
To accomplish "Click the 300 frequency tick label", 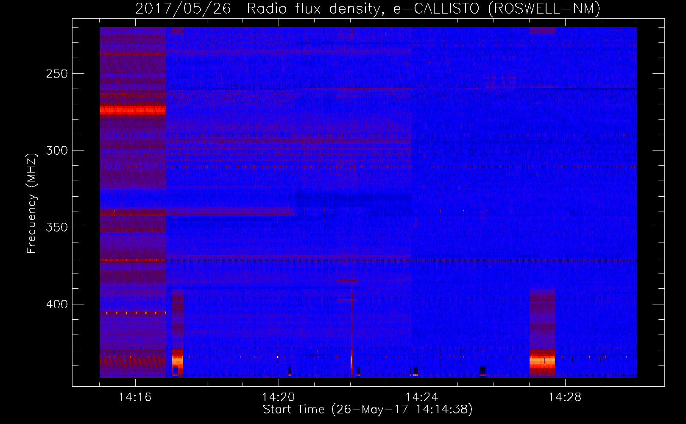I will [57, 151].
